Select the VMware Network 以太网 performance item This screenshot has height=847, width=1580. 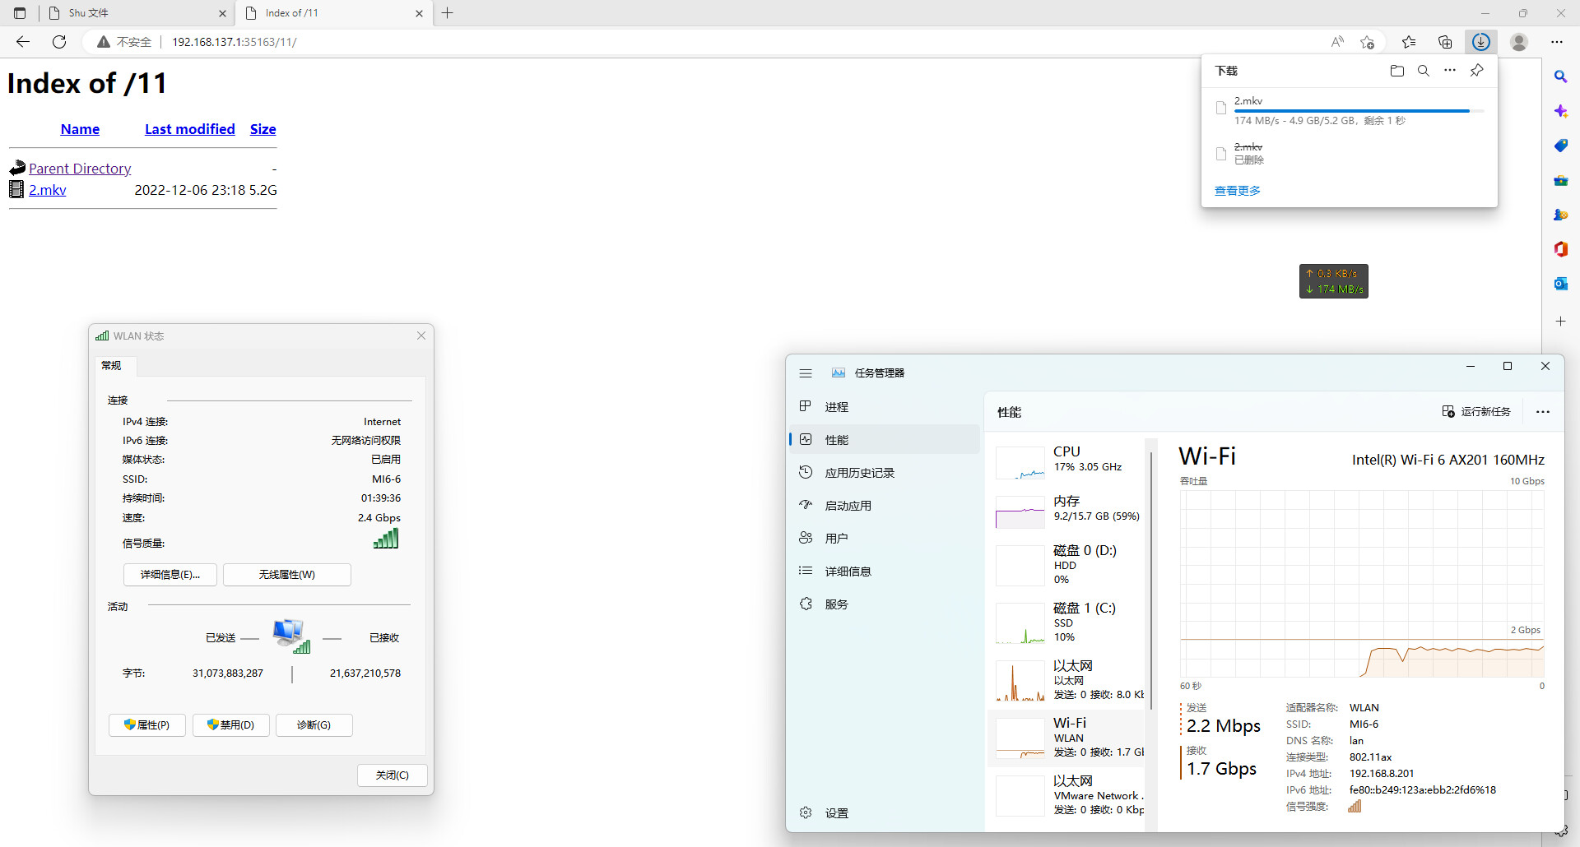[1066, 795]
